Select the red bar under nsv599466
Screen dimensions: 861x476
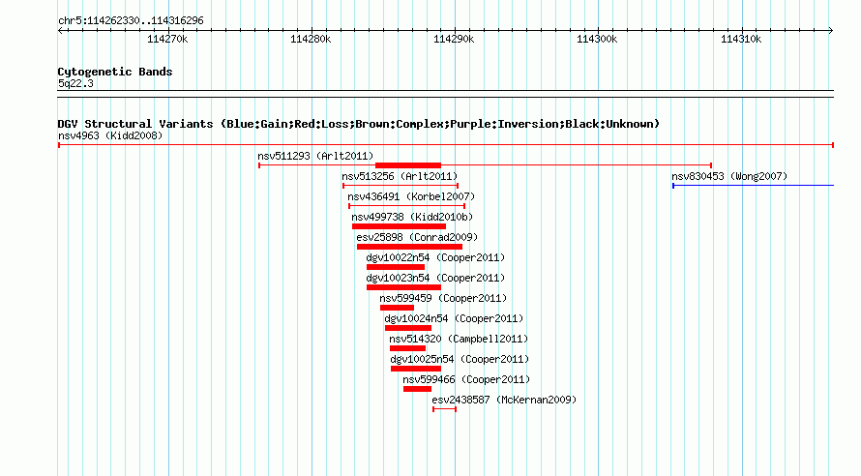(x=417, y=389)
